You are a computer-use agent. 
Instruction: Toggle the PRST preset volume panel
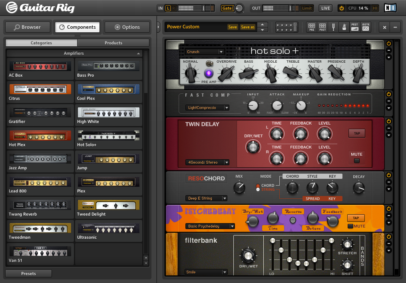(355, 27)
